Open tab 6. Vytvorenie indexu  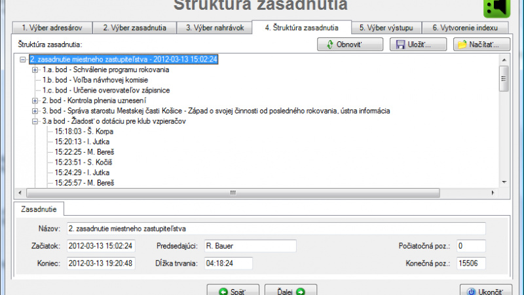coord(465,28)
